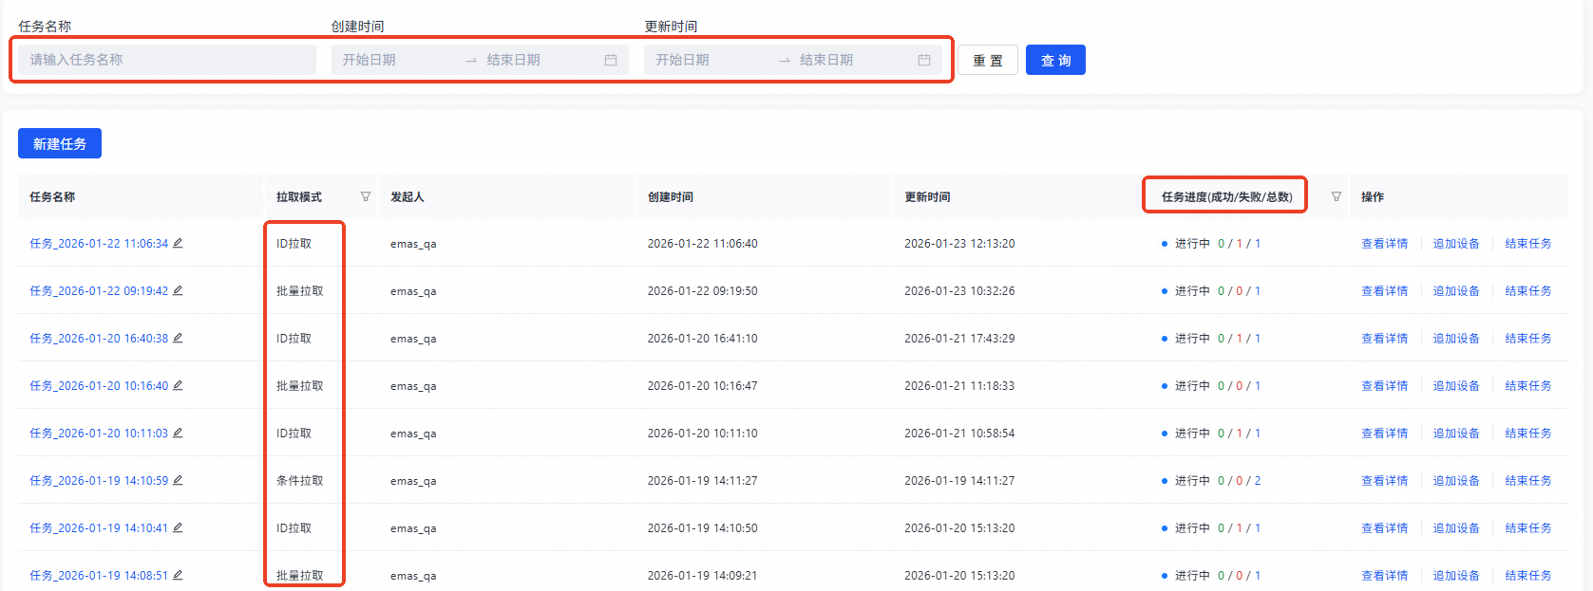Open task link 任务_2026-01-19 14:10:41
The width and height of the screenshot is (1593, 591).
[x=99, y=528]
